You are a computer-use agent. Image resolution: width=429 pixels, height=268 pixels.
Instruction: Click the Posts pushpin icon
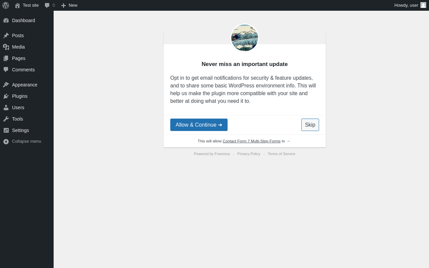[6, 36]
